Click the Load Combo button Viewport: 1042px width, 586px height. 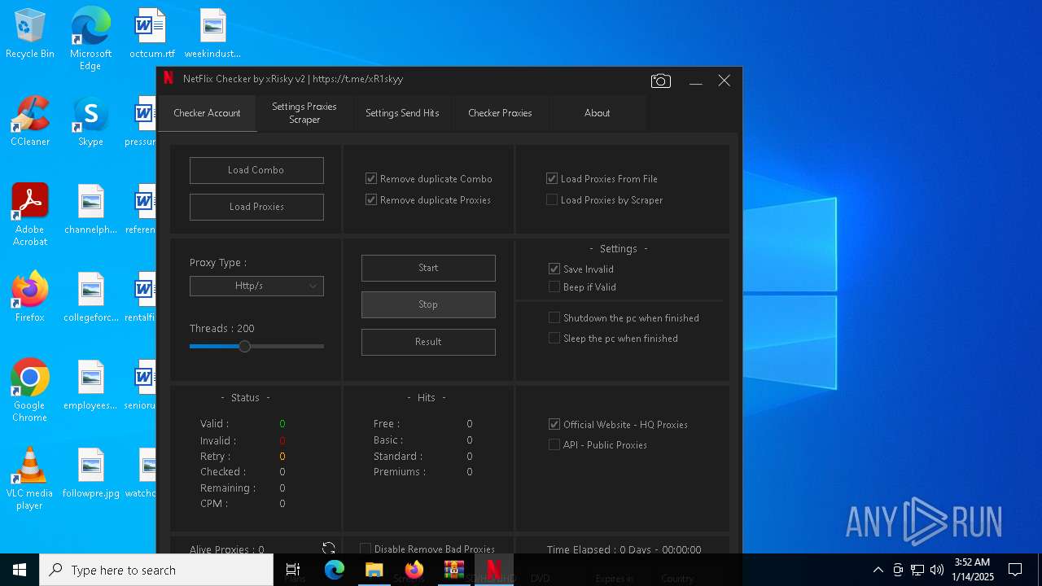pyautogui.click(x=256, y=170)
